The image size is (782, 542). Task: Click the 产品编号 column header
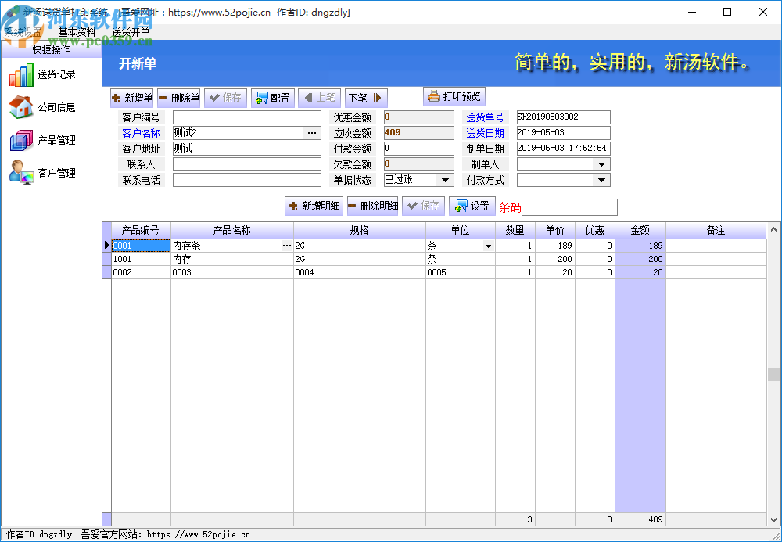(x=141, y=231)
